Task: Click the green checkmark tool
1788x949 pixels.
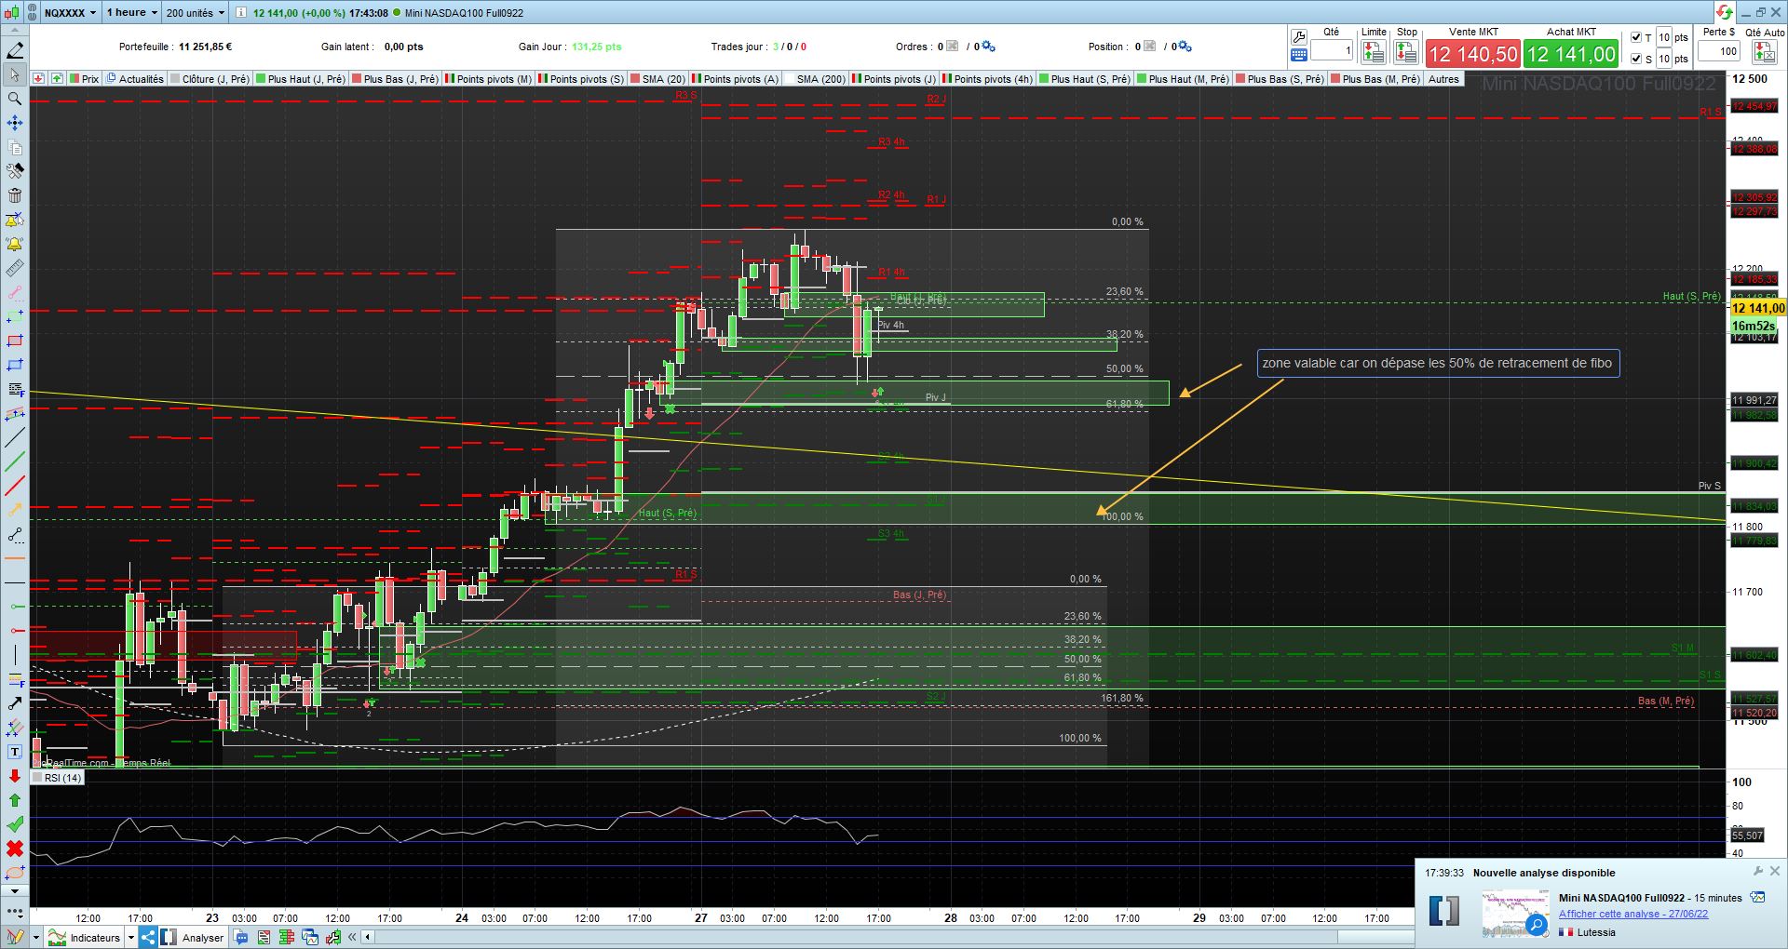Action: pos(15,824)
